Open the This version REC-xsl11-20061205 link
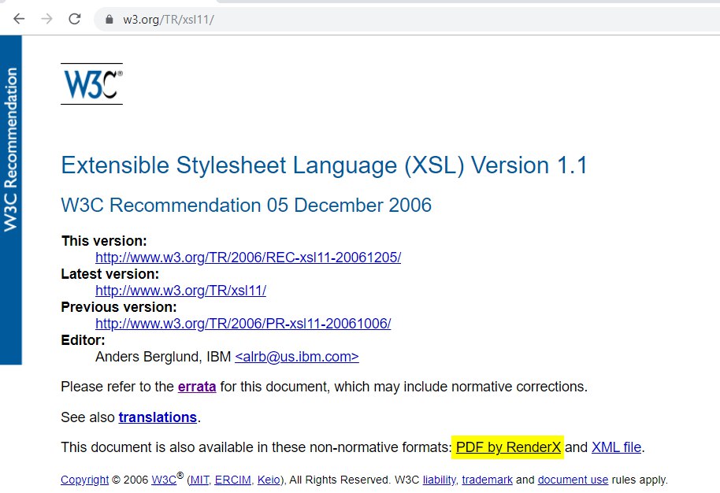 pos(248,257)
